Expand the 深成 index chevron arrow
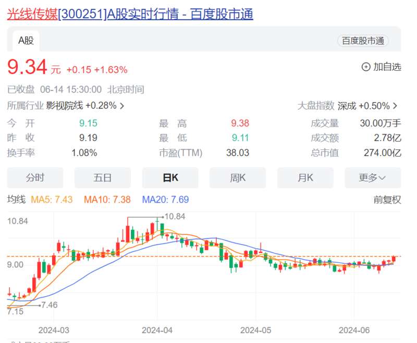Viewport: 417px width, 343px height. coord(395,106)
